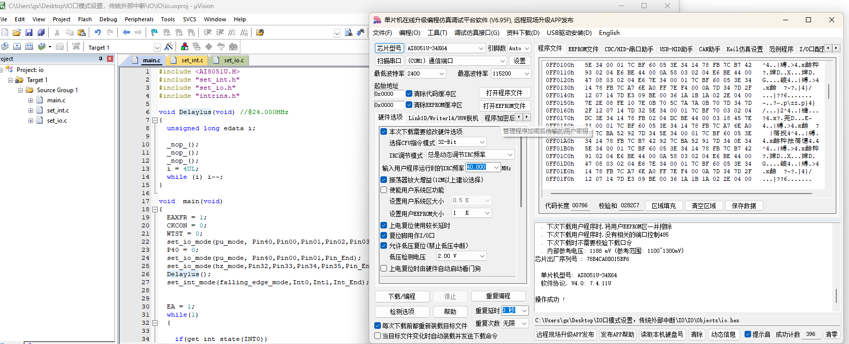This screenshot has height=344, width=849.
Task: Click the 检测选项 button
Action: (x=402, y=312)
